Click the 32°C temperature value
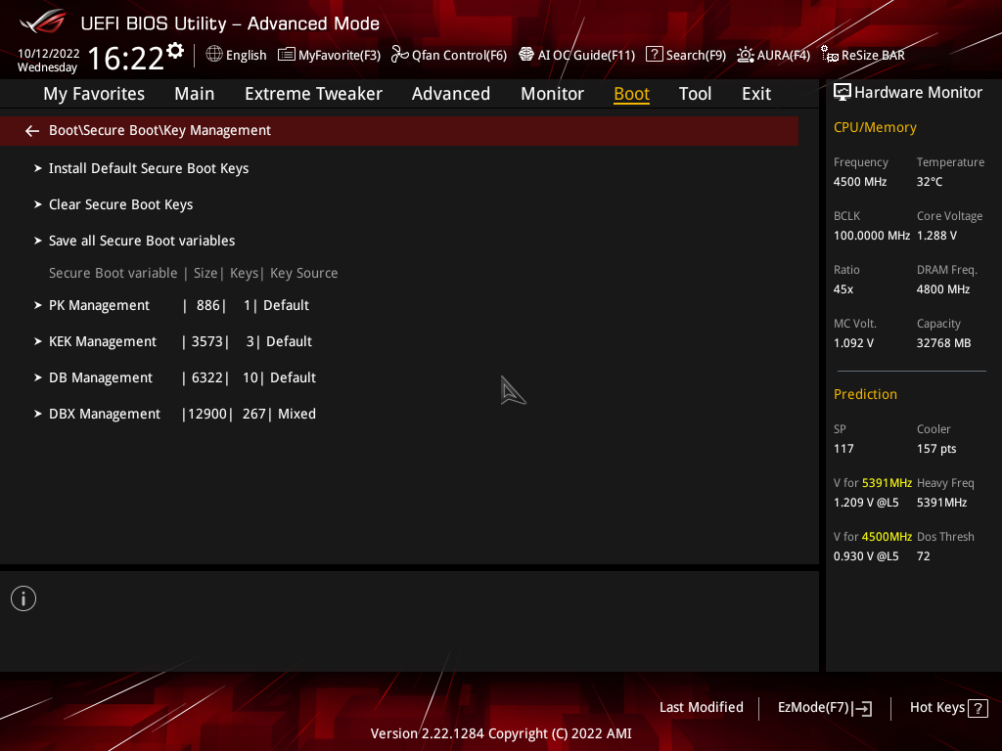The image size is (1002, 751). 930,182
